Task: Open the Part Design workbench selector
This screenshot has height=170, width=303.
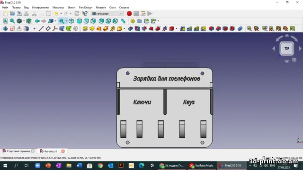Action: pos(107,14)
